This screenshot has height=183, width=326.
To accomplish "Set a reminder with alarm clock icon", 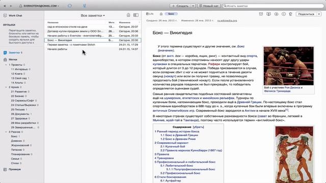I will 261,14.
